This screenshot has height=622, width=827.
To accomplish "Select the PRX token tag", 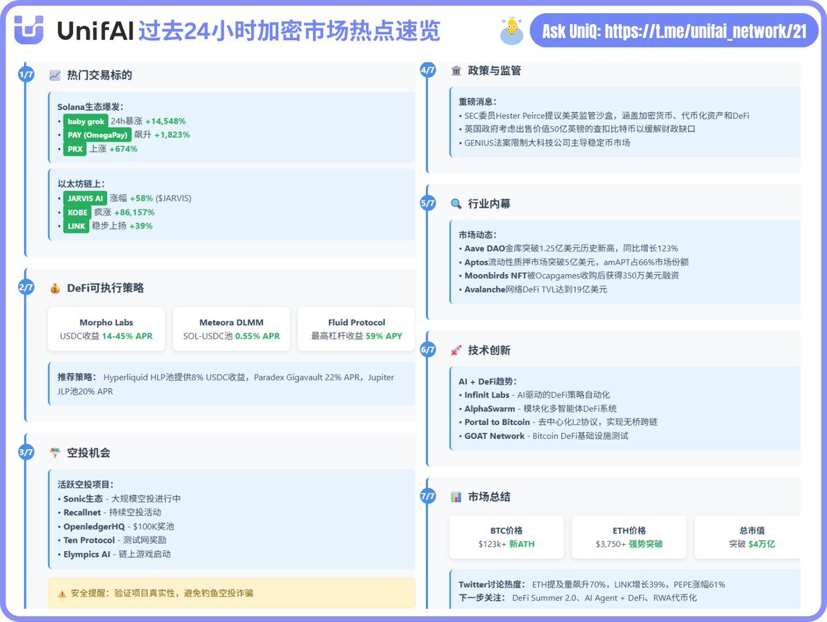I will [x=75, y=149].
